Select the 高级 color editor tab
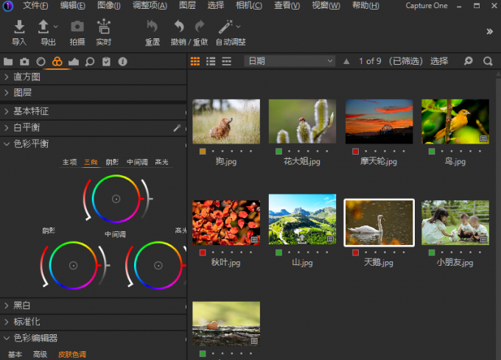 tap(40, 354)
